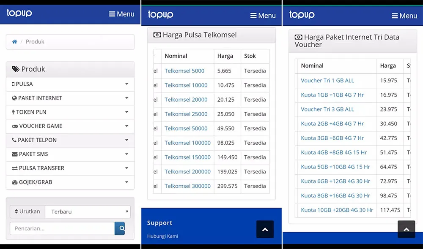
Task: Expand the TOKEN PLN category
Action: point(70,112)
